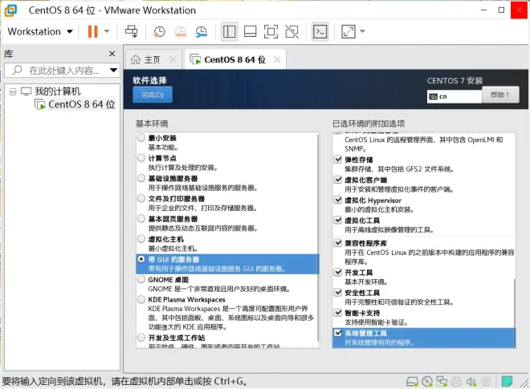The width and height of the screenshot is (530, 389).
Task: Select the GNOME 桌面 radio option
Action: click(141, 279)
